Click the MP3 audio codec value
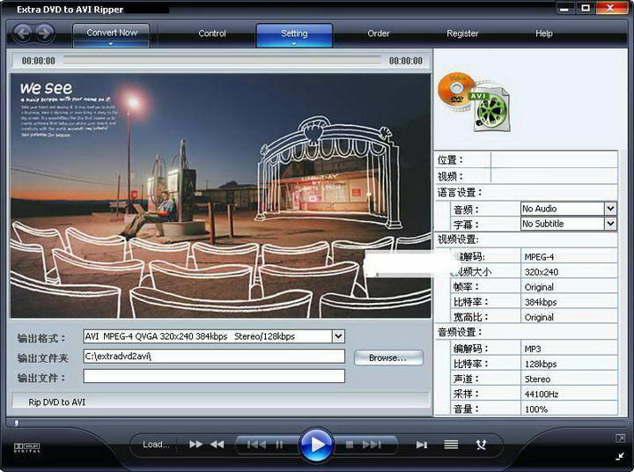Image resolution: width=634 pixels, height=472 pixels. 533,349
